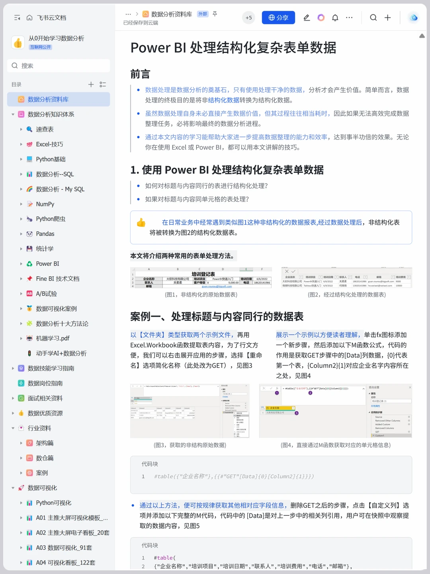Viewport: 430px width, 574px height.
Task: Click the home icon beside 飞书云文档
Action: 29,18
